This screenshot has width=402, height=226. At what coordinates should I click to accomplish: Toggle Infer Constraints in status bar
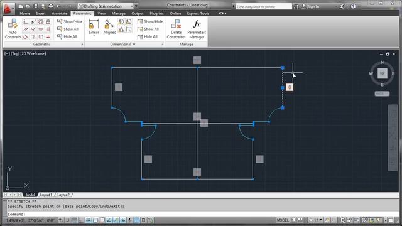tap(60, 220)
